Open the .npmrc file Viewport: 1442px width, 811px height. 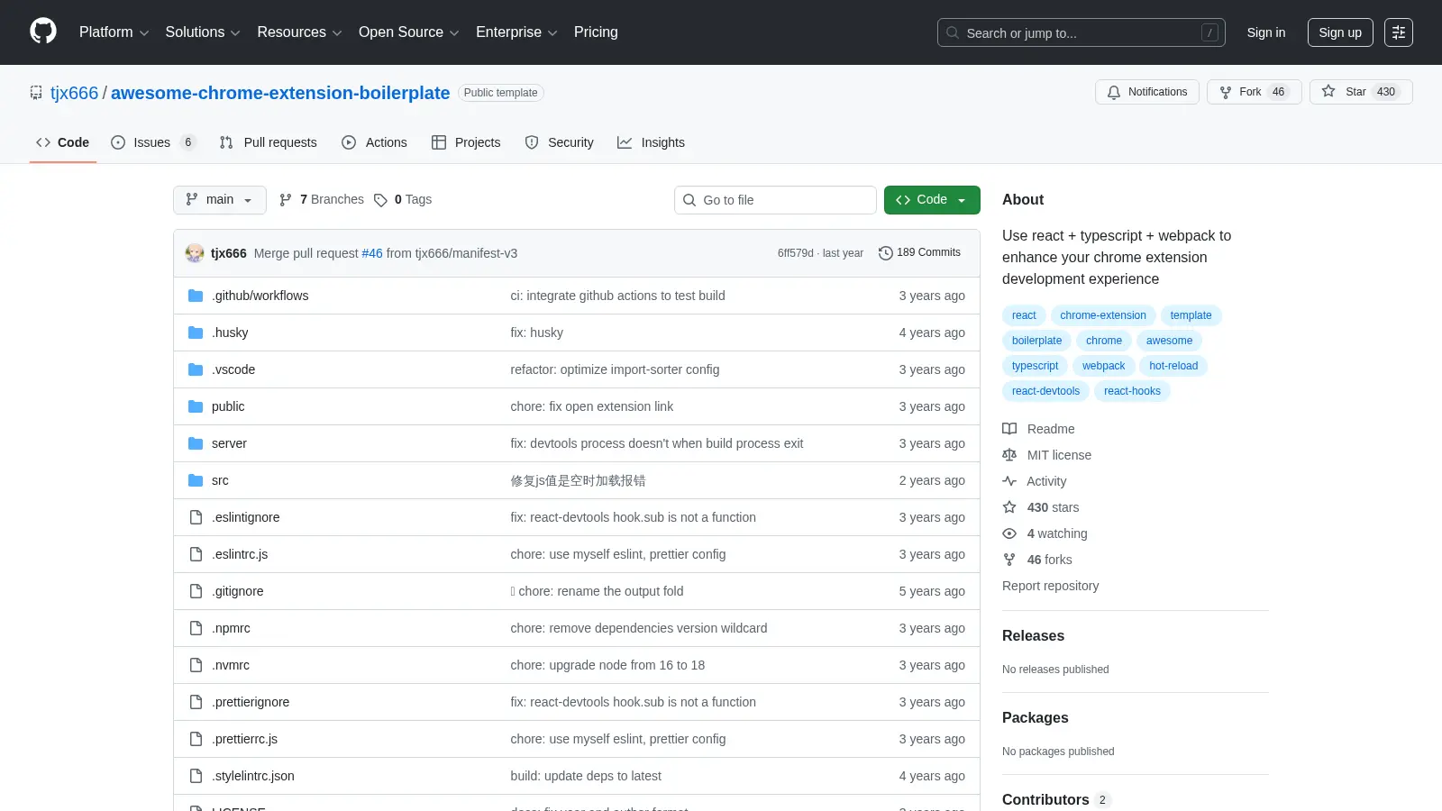tap(231, 628)
